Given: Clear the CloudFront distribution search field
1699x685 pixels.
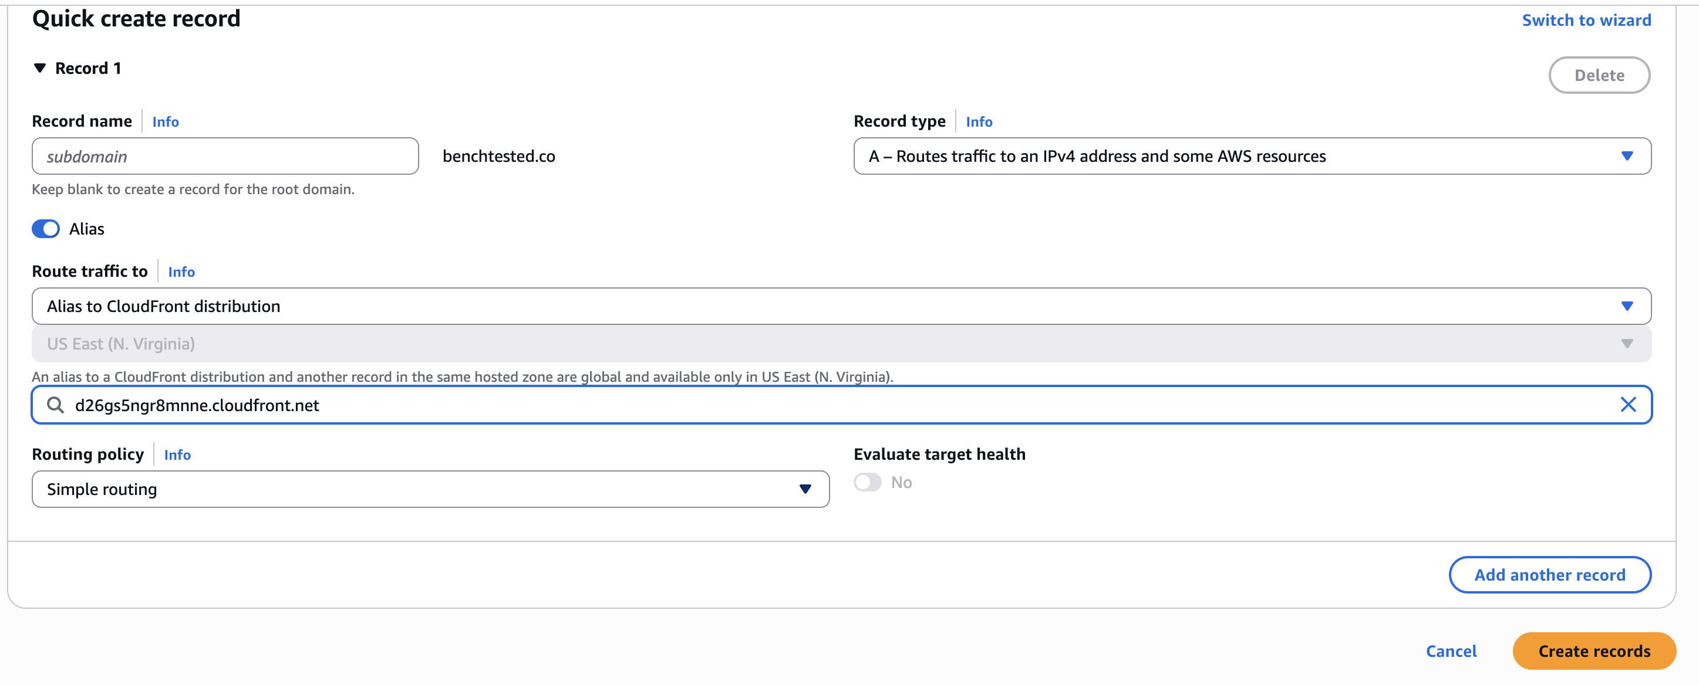Looking at the screenshot, I should click(1628, 405).
